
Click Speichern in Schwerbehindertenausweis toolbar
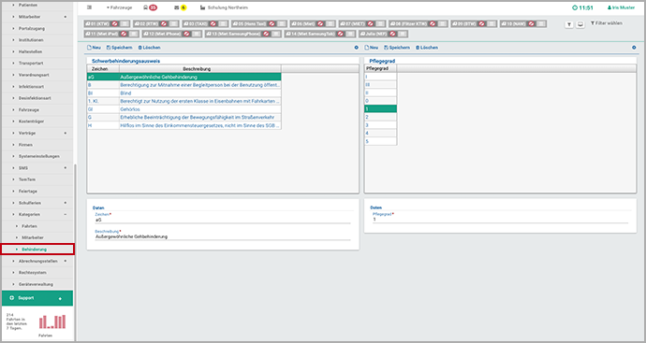pos(120,48)
